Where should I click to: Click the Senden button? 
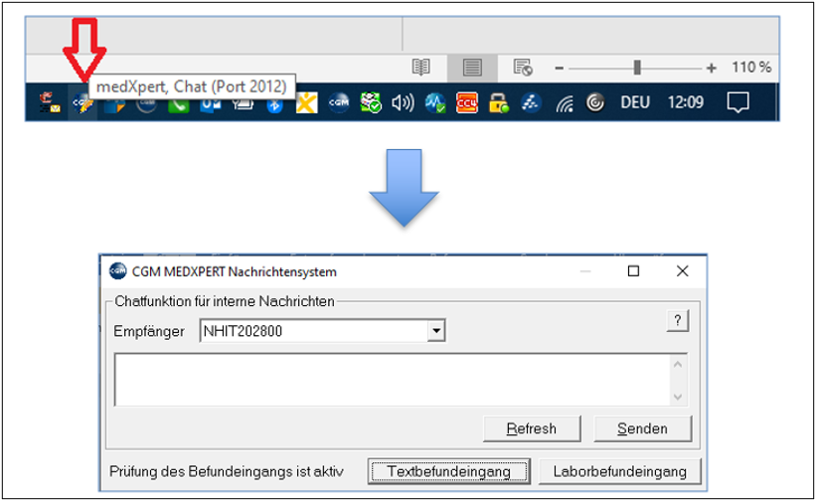coord(642,428)
